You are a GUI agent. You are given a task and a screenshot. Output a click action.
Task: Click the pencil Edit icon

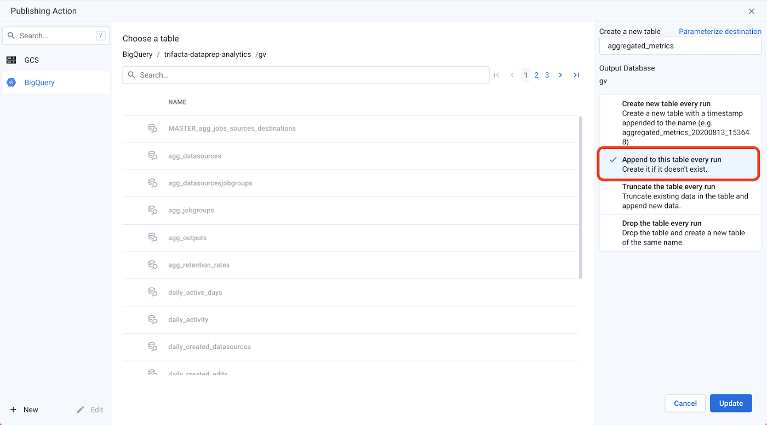point(81,410)
